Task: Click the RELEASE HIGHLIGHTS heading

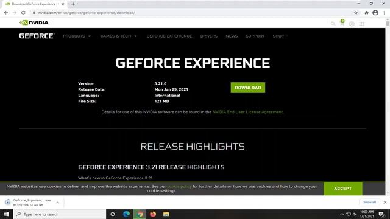Action: coord(193,147)
